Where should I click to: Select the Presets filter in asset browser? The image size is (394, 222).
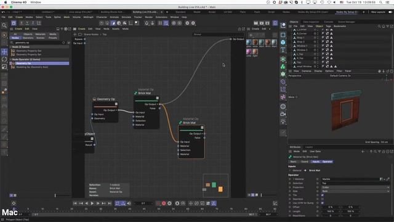[53, 38]
